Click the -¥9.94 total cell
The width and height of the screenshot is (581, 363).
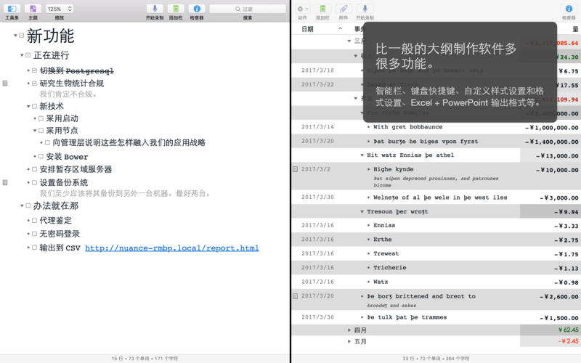click(x=566, y=212)
